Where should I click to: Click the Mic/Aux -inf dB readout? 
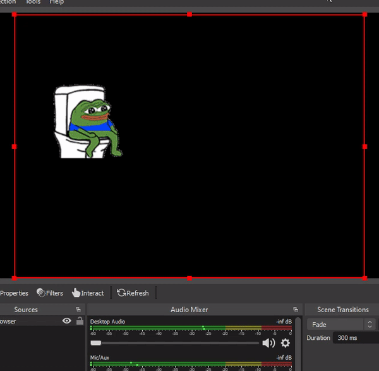(x=284, y=358)
